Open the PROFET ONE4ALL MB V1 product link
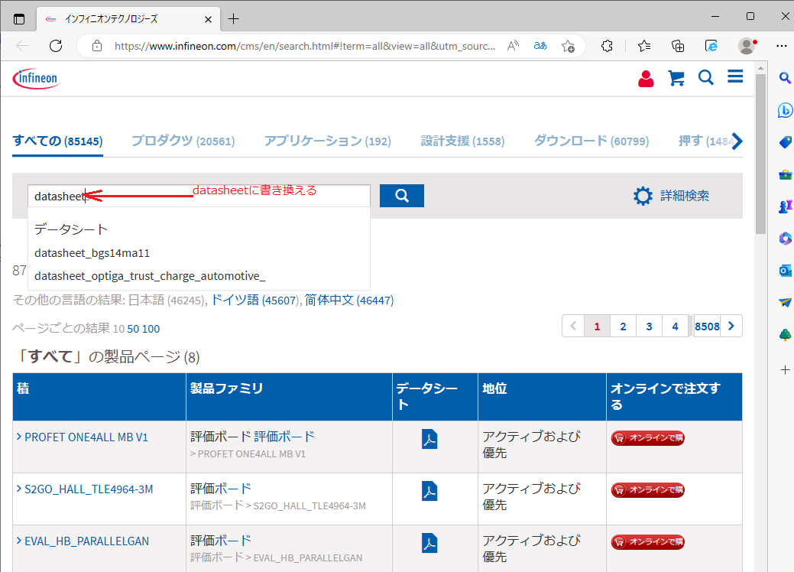794x572 pixels. [x=86, y=437]
